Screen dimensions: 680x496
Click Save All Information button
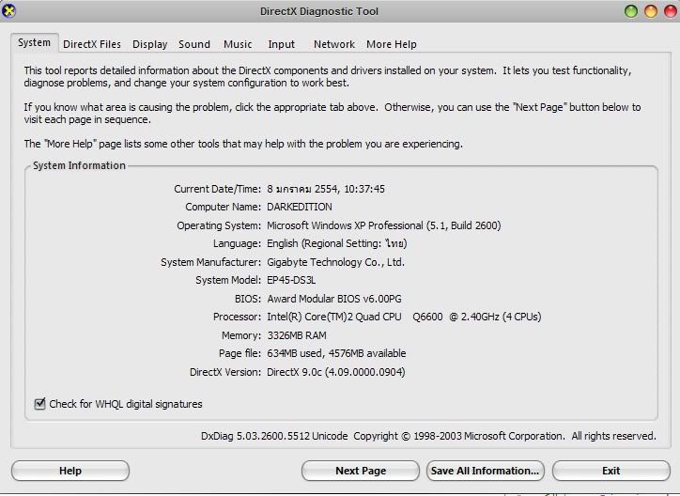pos(486,471)
